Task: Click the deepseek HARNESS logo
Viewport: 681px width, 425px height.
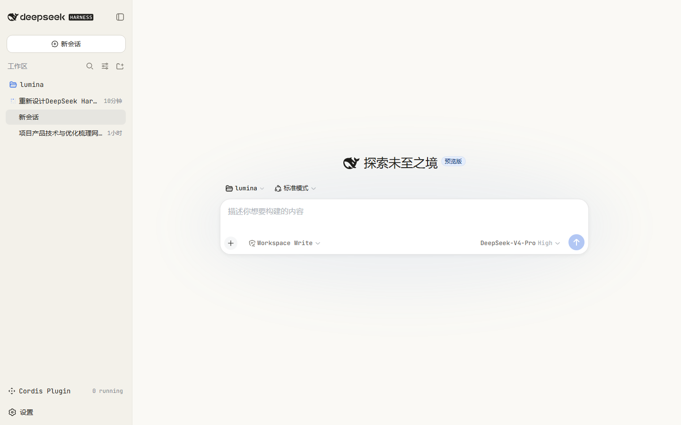Action: click(51, 17)
